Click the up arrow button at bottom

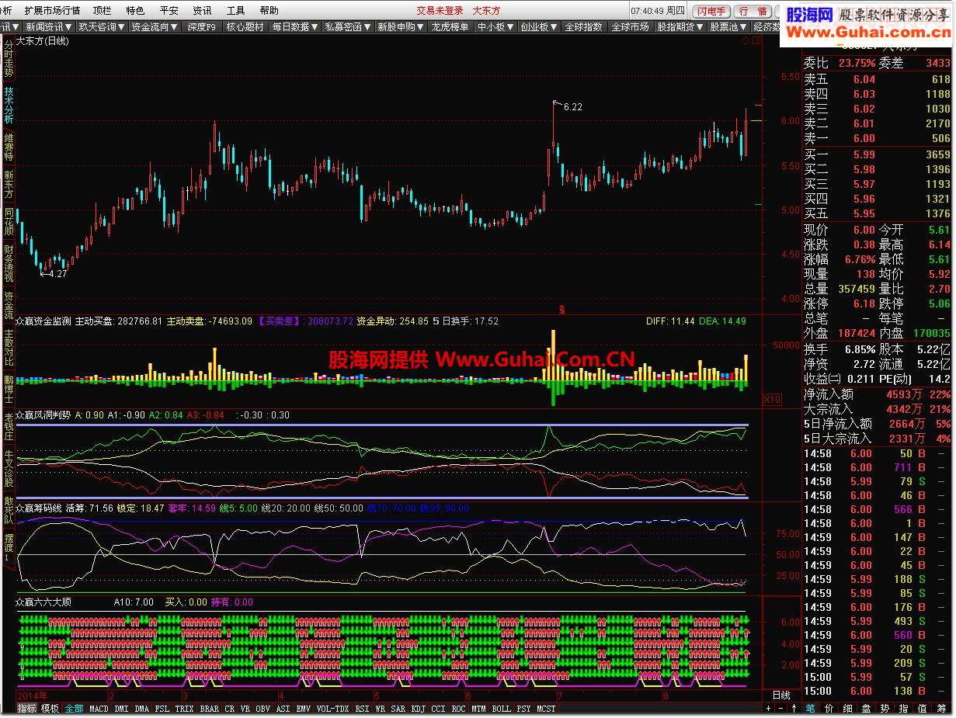coord(794,709)
